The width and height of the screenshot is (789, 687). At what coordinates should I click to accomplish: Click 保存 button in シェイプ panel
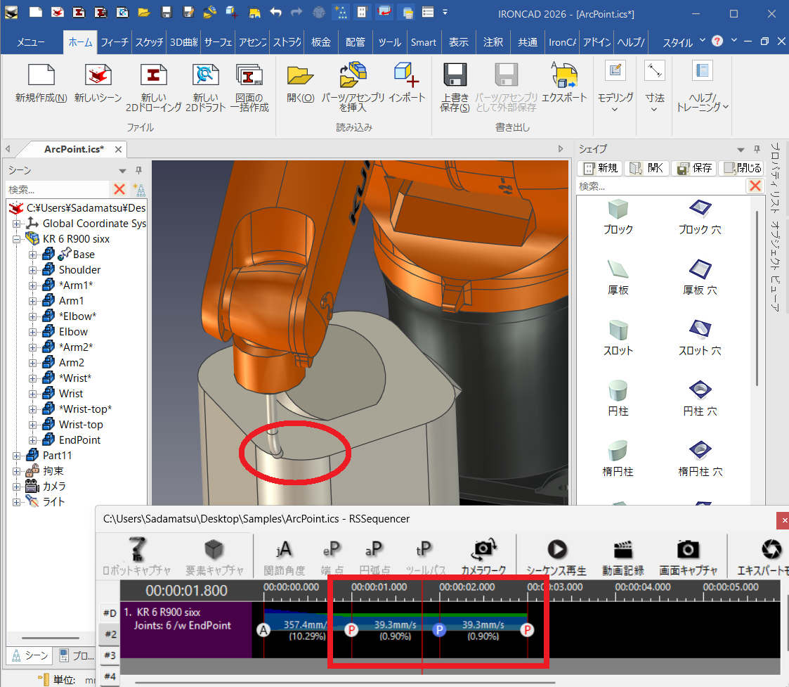click(x=694, y=168)
